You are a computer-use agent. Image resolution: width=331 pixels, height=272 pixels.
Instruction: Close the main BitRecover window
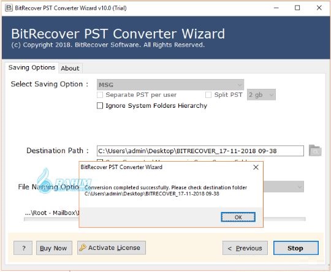click(x=319, y=8)
